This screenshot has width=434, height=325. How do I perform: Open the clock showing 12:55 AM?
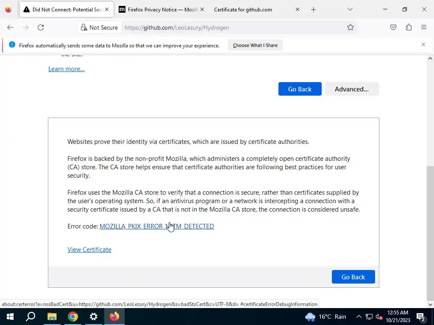tap(398, 317)
